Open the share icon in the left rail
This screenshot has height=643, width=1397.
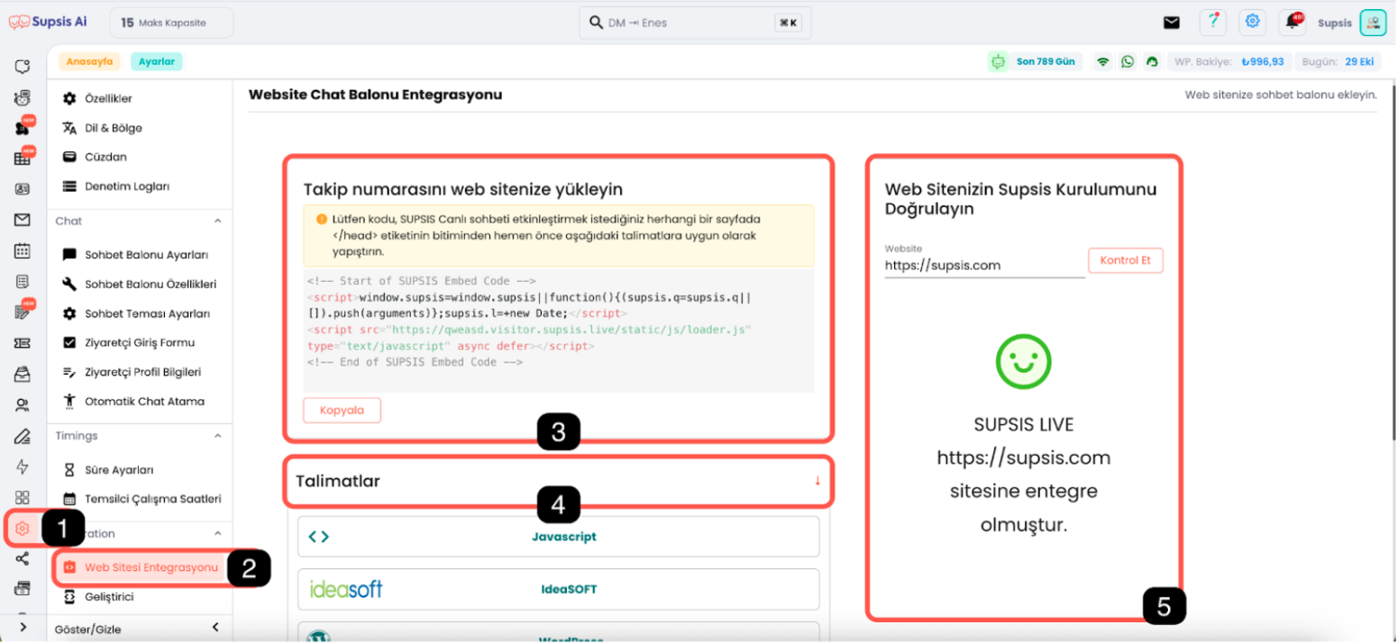point(23,559)
